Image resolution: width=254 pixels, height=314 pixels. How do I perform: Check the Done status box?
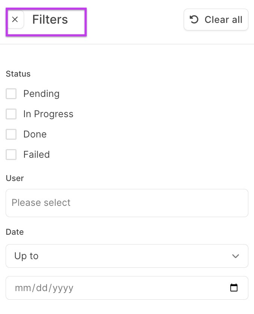coord(11,134)
